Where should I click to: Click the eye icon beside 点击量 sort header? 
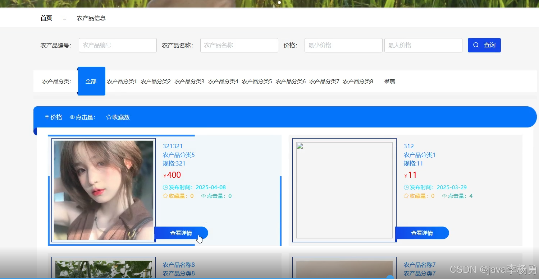pos(72,117)
